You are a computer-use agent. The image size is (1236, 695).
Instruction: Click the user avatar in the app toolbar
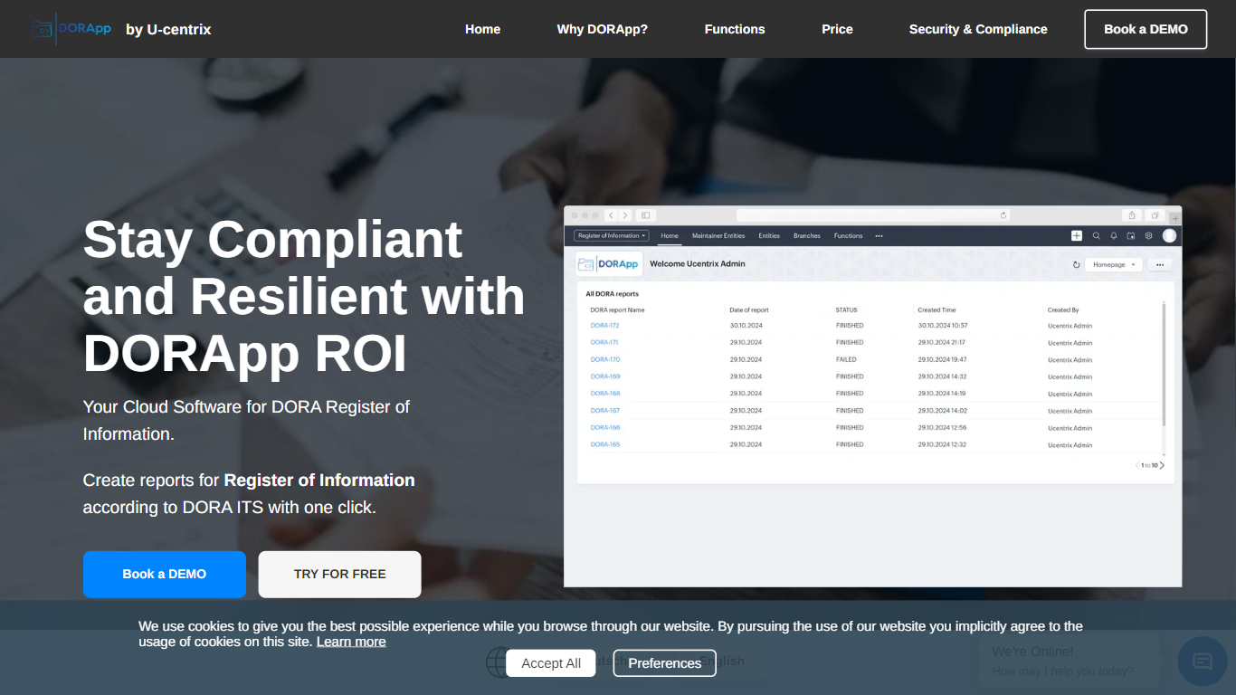pyautogui.click(x=1169, y=235)
